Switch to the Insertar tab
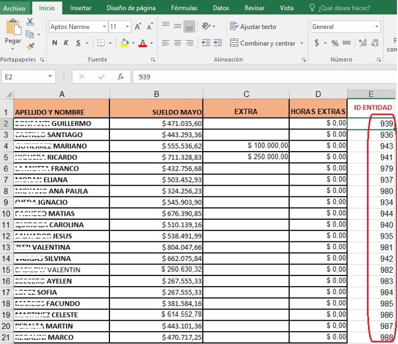Viewport: 398px width, 344px height. (81, 8)
